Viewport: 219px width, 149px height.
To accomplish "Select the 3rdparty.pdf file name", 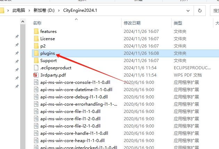I will pyautogui.click(x=53, y=75).
